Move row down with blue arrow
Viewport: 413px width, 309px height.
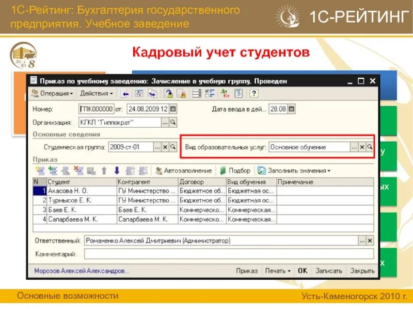tap(117, 171)
